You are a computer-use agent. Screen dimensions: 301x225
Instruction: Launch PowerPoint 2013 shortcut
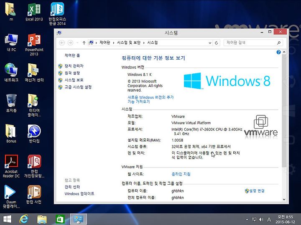tap(34, 45)
